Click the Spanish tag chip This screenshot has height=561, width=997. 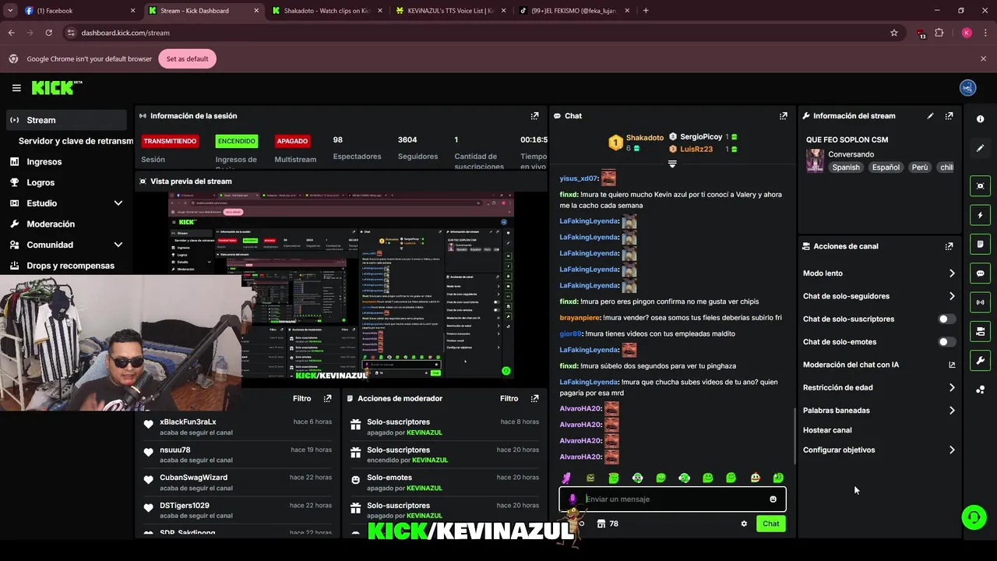846,168
